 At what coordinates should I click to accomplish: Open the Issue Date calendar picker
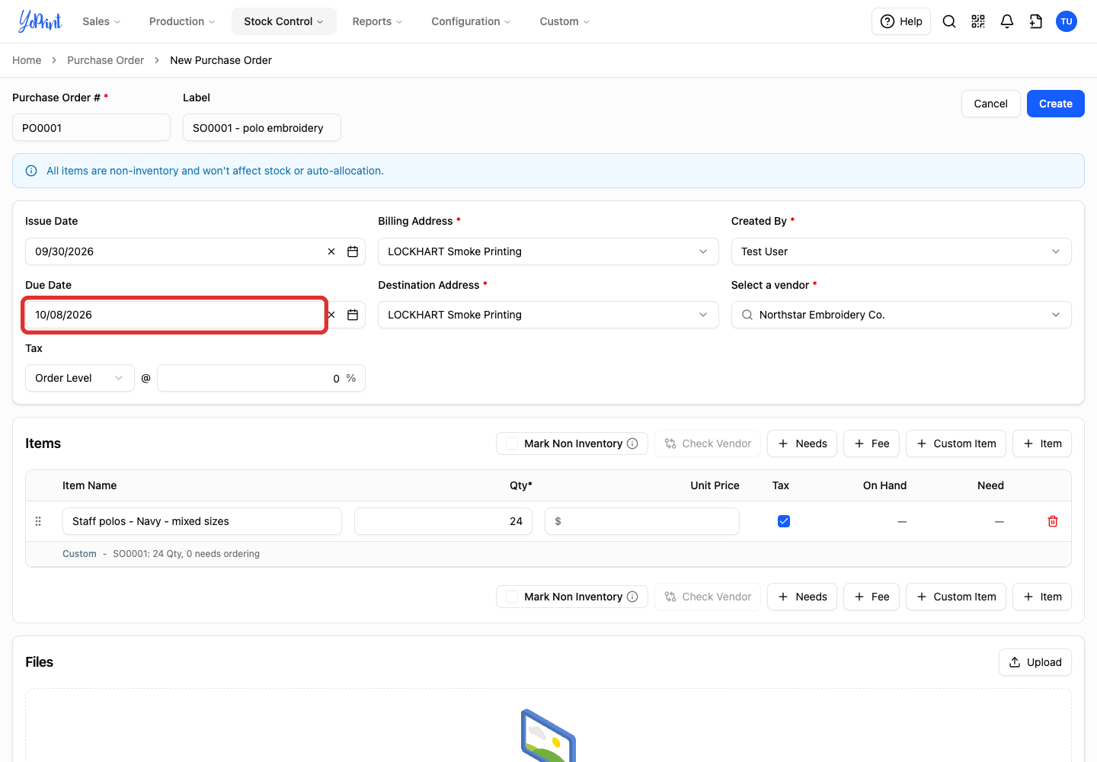[353, 251]
